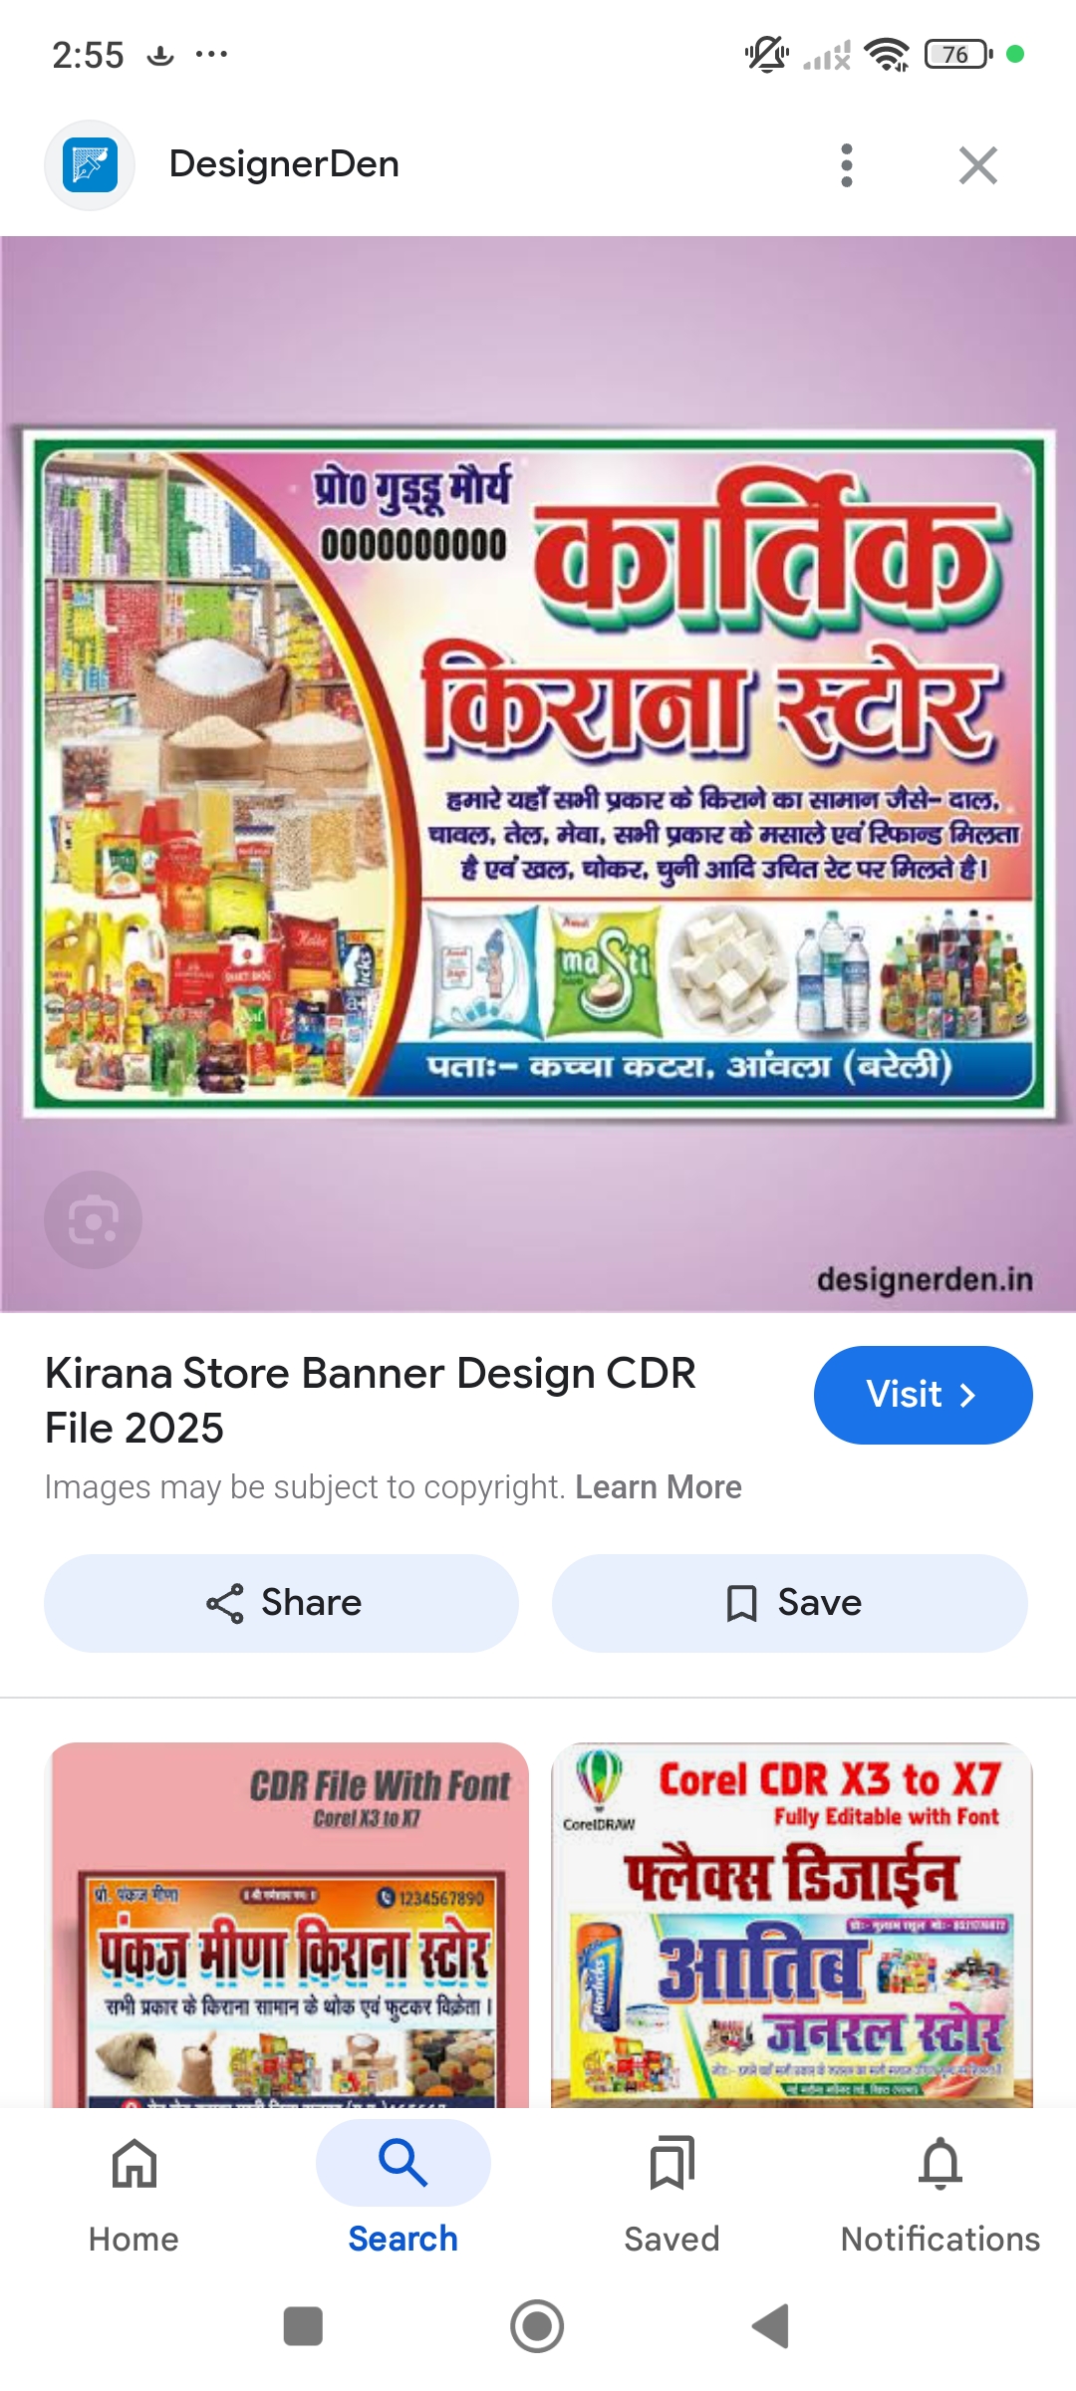Tap the DesignerDen site logo icon
Image resolution: width=1076 pixels, height=2391 pixels.
click(90, 165)
